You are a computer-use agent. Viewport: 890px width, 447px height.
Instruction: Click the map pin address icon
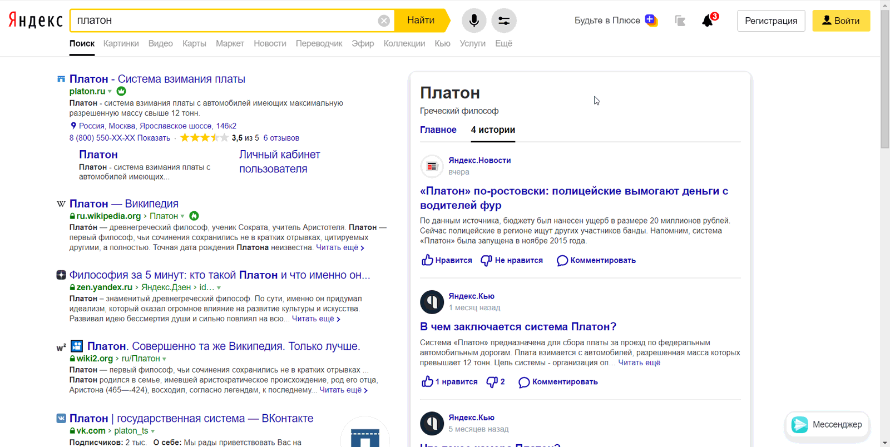point(73,126)
